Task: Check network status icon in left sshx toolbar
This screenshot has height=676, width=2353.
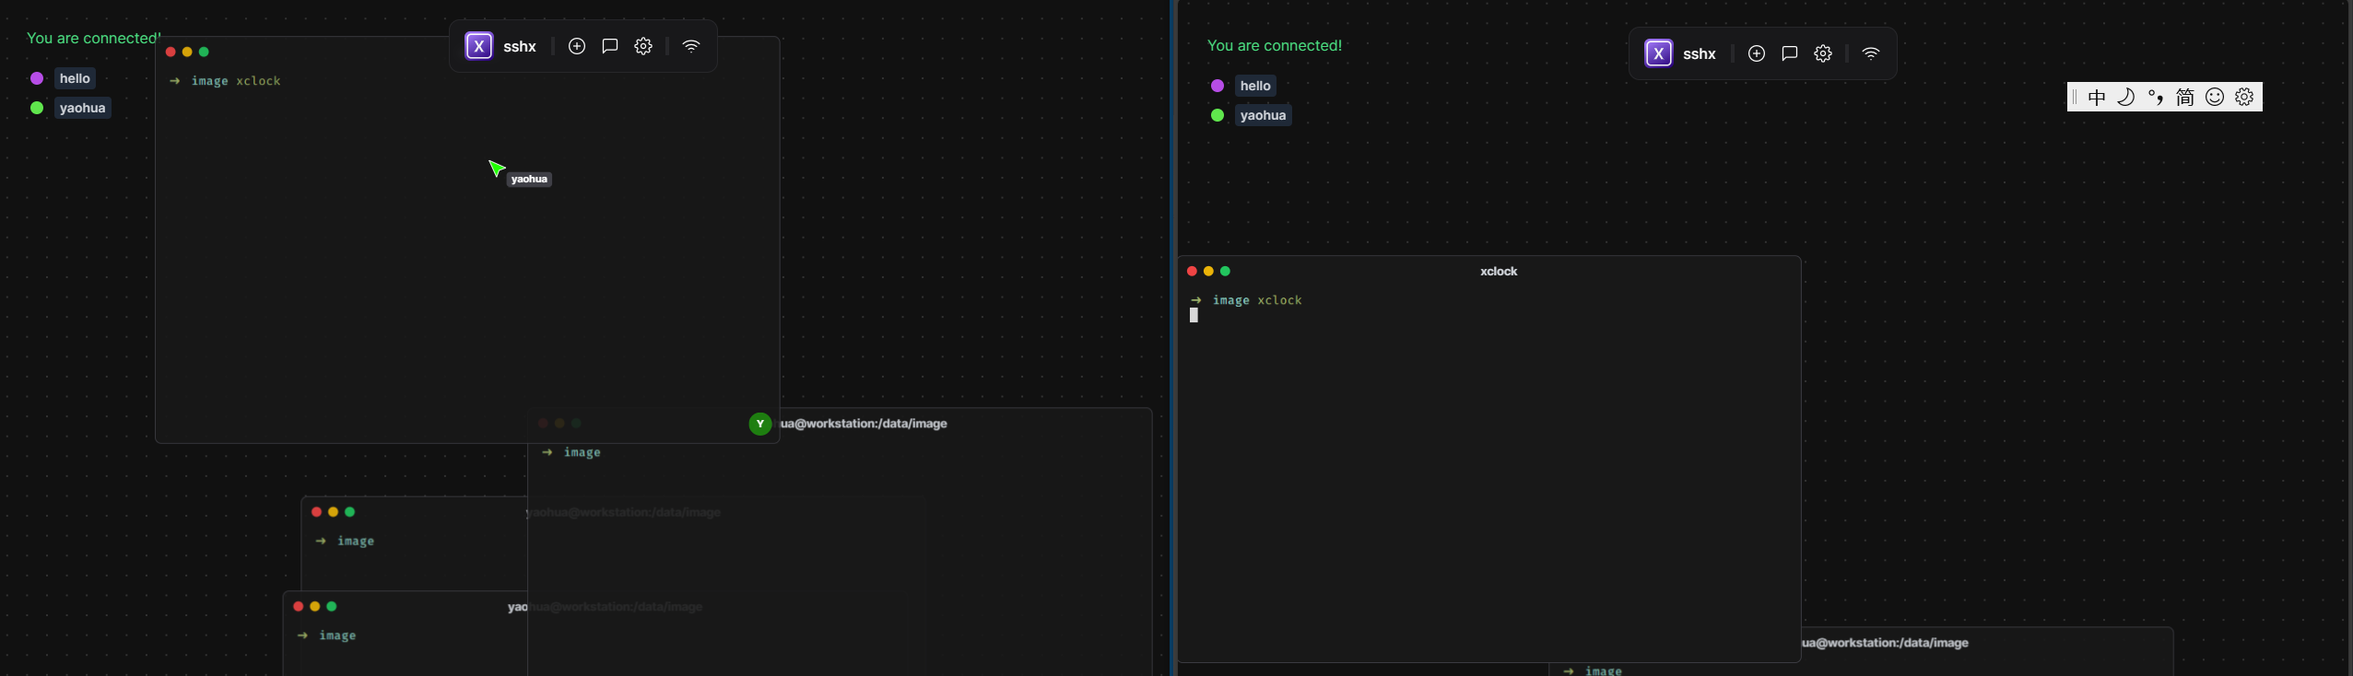Action: (691, 46)
